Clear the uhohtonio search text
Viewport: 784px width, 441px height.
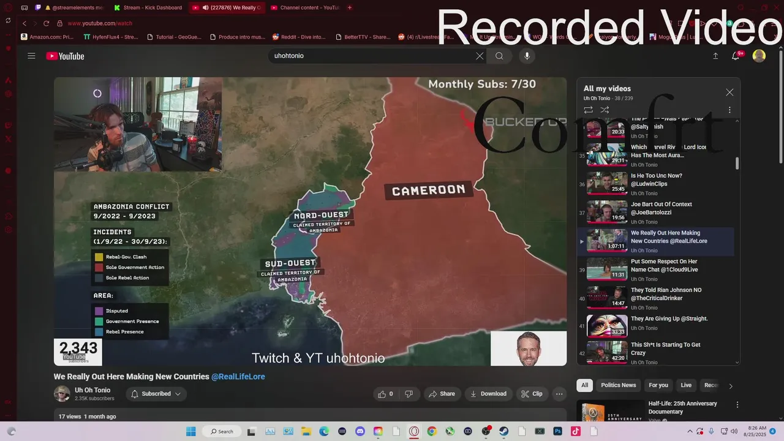tap(480, 56)
